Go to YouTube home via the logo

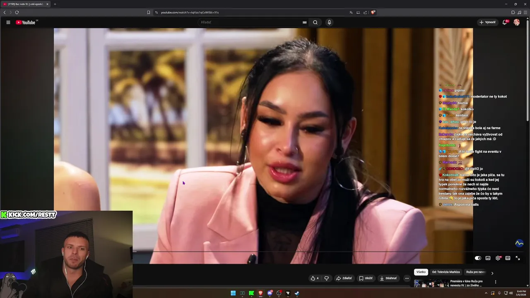tap(26, 22)
